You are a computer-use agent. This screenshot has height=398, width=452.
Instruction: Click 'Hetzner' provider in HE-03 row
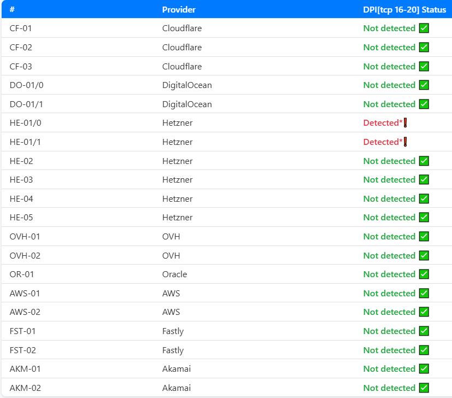177,180
